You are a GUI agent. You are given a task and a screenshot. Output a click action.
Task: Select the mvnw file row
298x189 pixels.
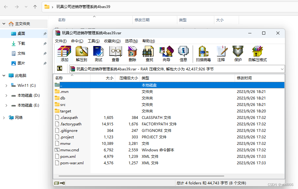pyautogui.click(x=169, y=143)
